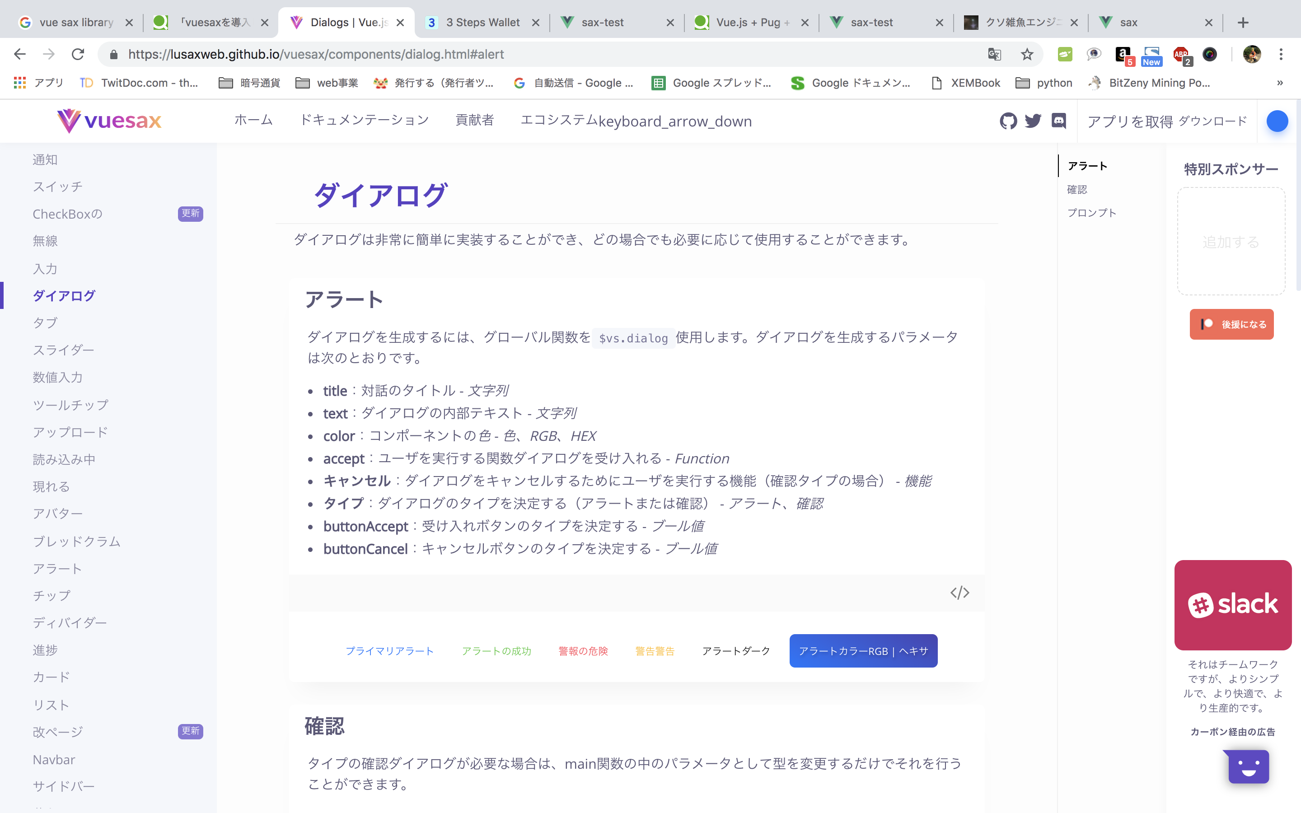This screenshot has width=1301, height=813.
Task: Select the アラートカラーRGB | ヘキサ tab
Action: click(x=863, y=651)
